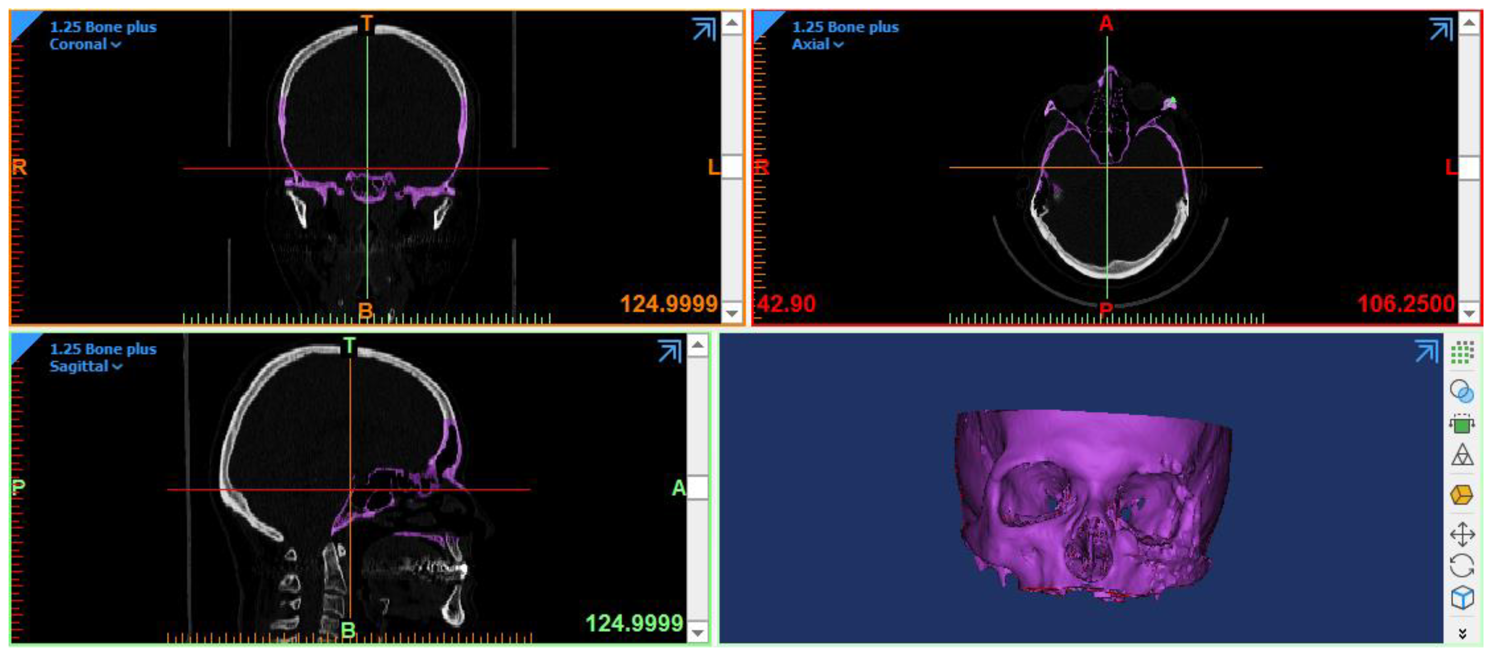Toggle the triangle mesh wireframe icon
The image size is (1493, 661).
[1462, 455]
